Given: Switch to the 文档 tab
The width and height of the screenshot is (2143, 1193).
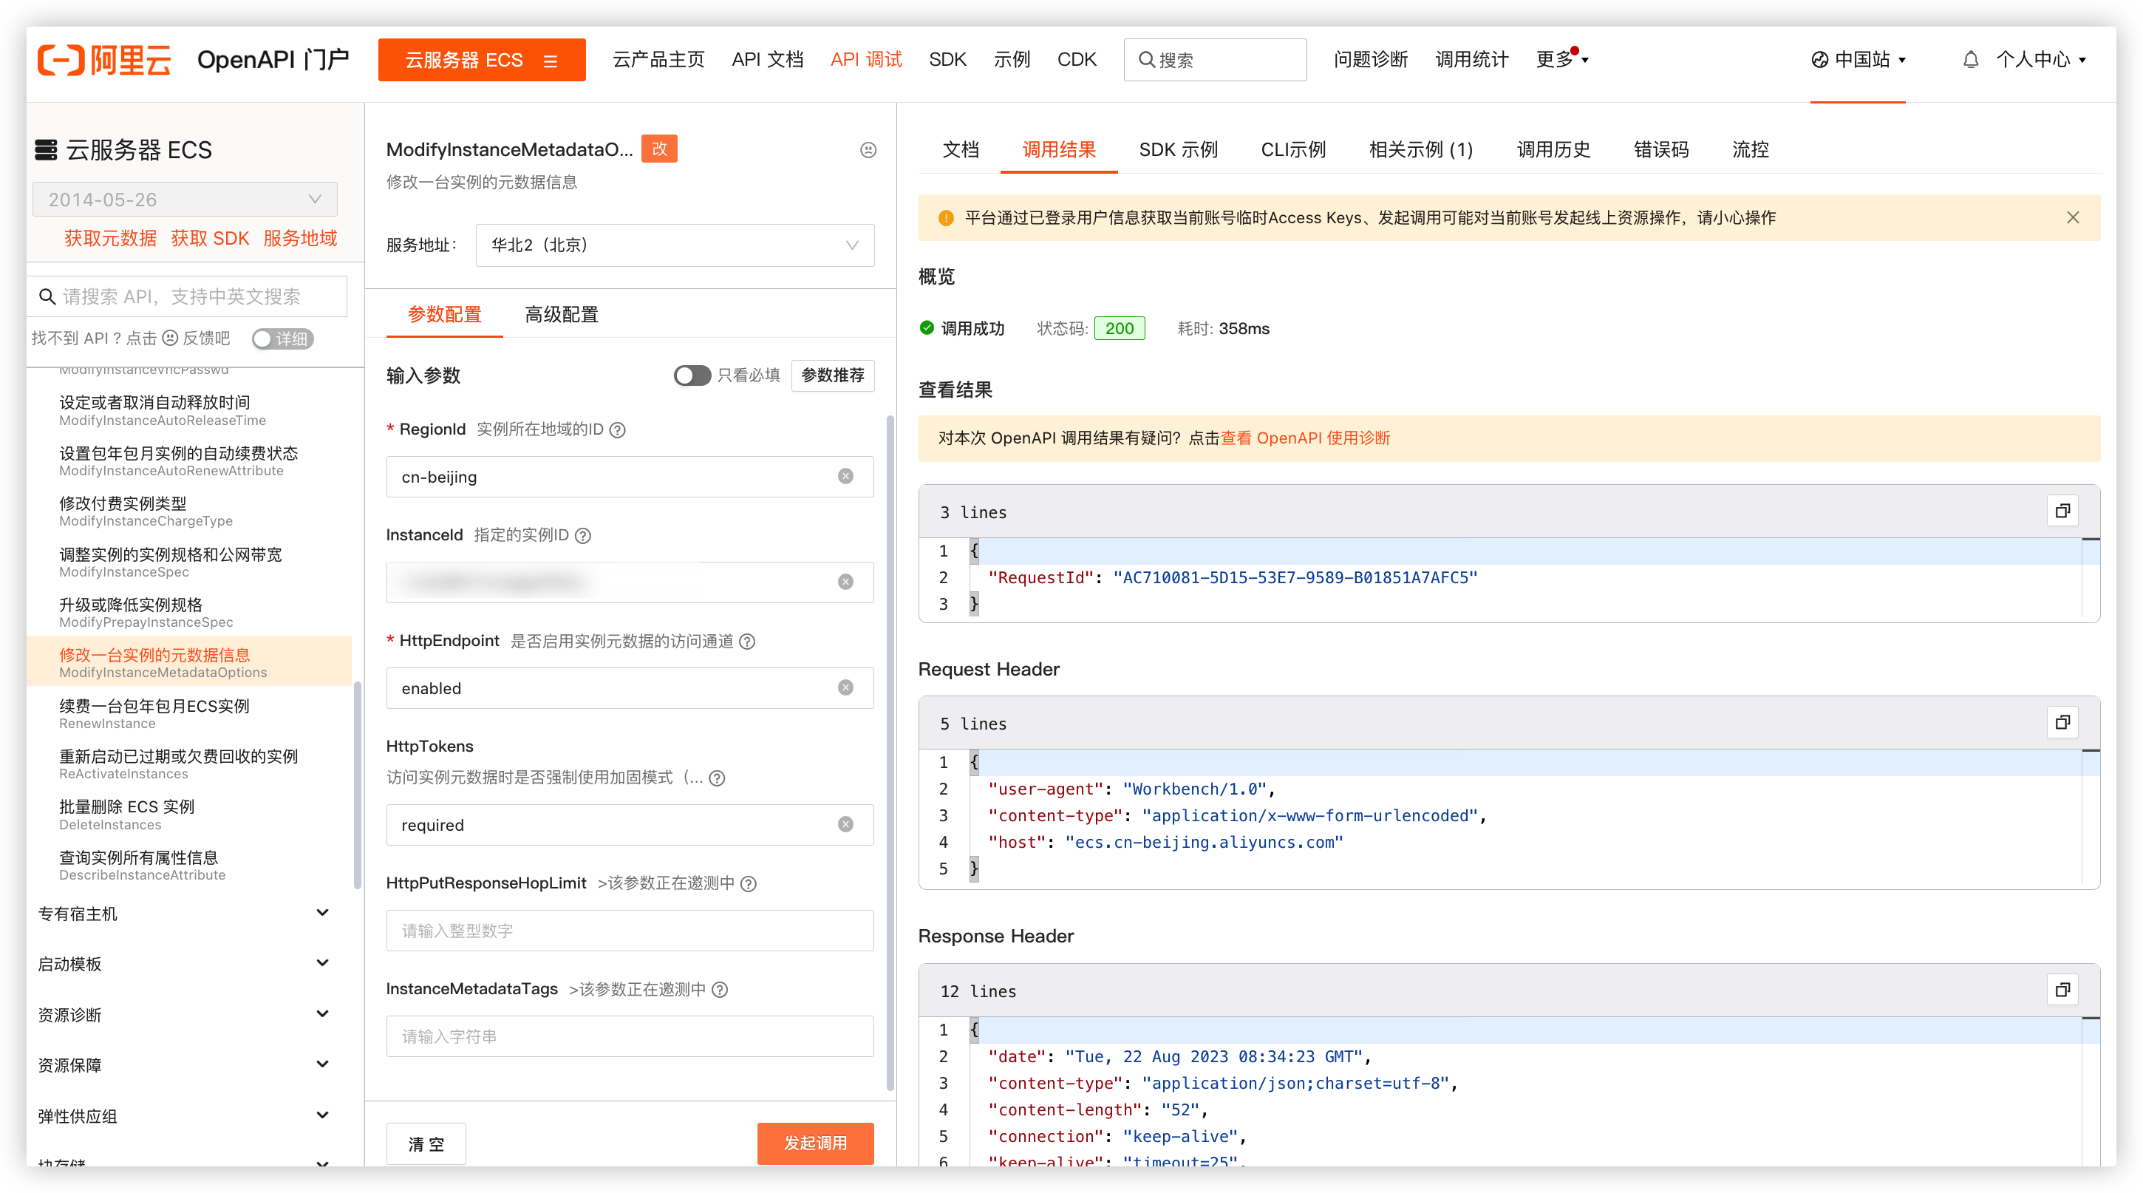Looking at the screenshot, I should [x=960, y=150].
